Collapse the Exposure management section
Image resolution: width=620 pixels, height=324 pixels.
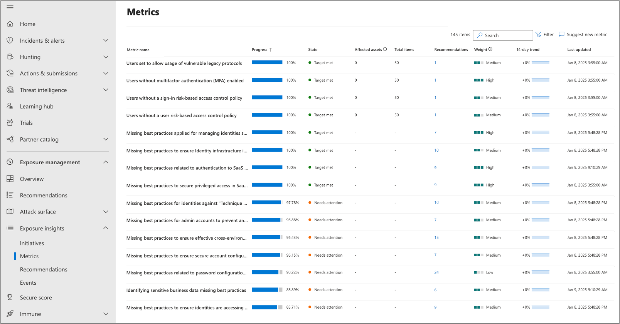tap(106, 162)
